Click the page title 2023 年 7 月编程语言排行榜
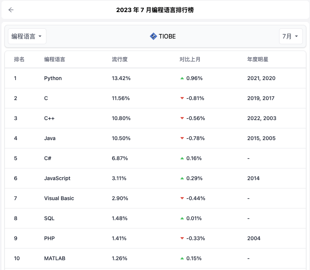The height and width of the screenshot is (270, 310). click(155, 10)
